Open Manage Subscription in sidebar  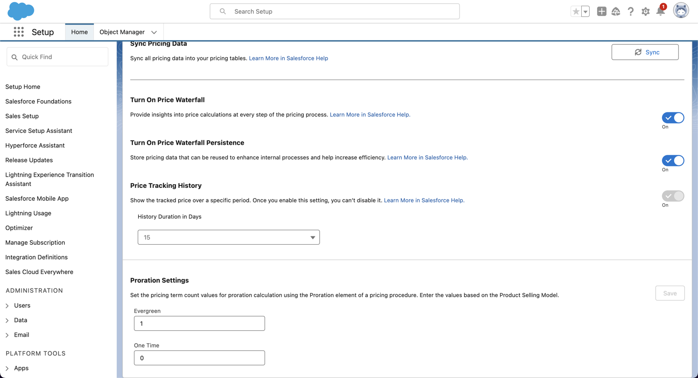coord(35,242)
